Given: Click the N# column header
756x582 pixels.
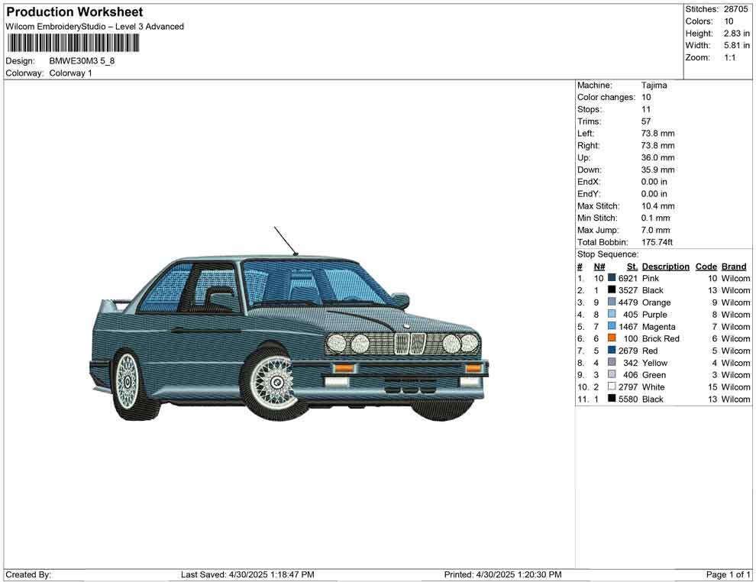Looking at the screenshot, I should (599, 267).
